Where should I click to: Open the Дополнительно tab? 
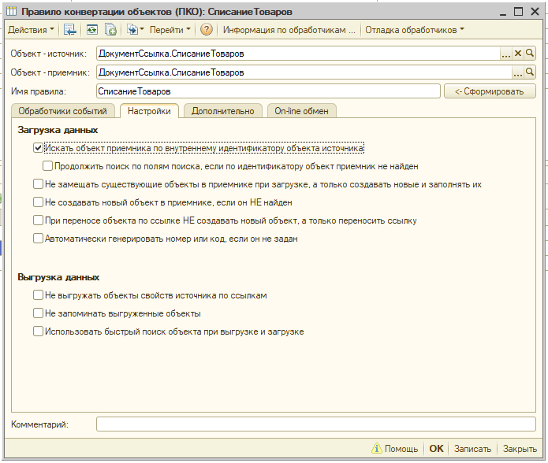[222, 111]
